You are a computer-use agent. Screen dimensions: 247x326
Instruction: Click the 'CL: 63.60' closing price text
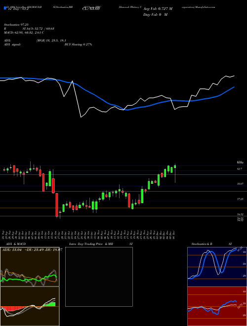tap(91, 9)
